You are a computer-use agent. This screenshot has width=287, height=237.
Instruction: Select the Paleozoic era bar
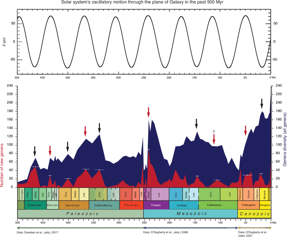pos(80,214)
